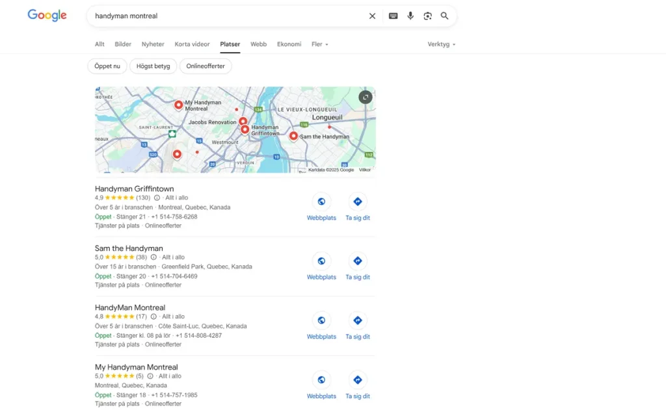This screenshot has width=666, height=410.
Task: Open the Verktyg tools dropdown
Action: pyautogui.click(x=441, y=44)
